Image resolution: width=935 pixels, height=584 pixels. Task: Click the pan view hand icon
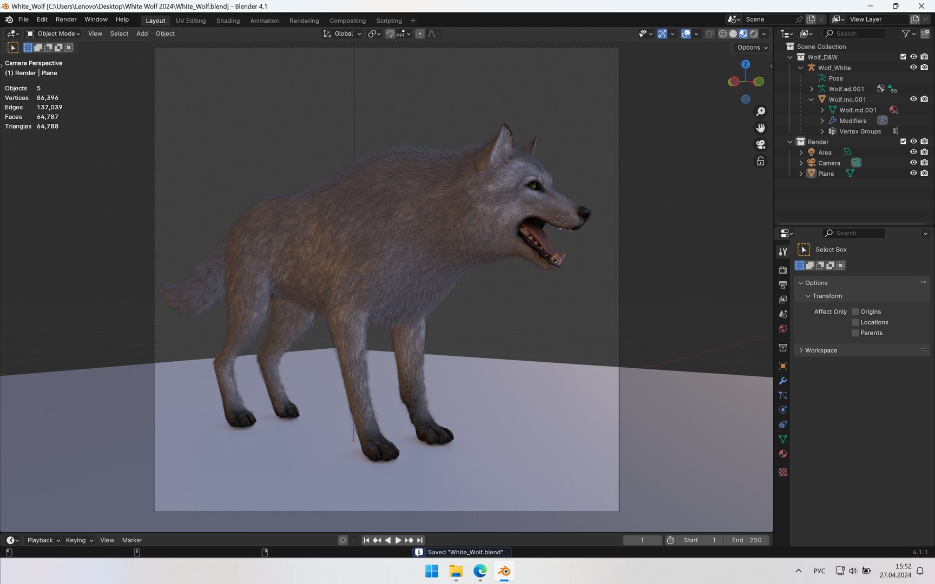(x=761, y=128)
